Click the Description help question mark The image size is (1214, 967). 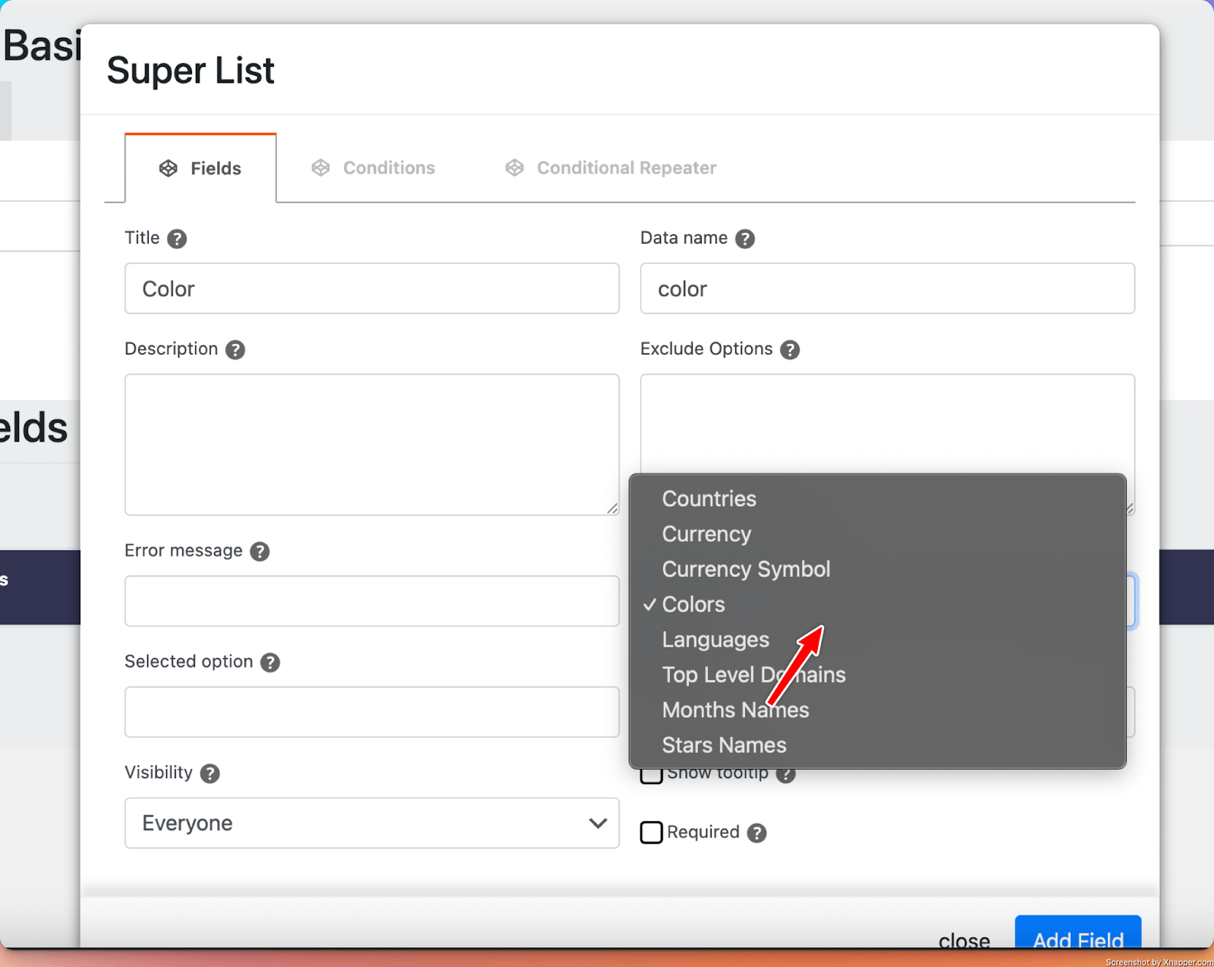tap(235, 350)
